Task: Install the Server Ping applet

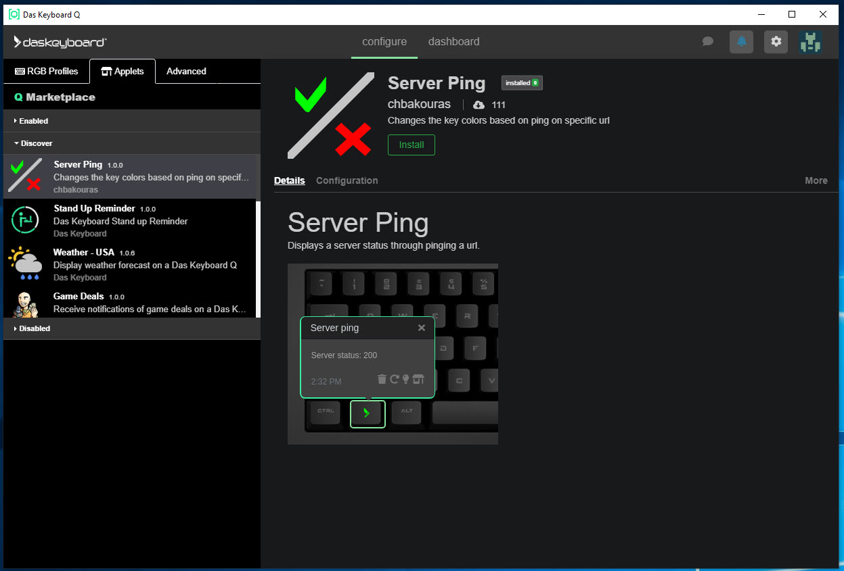Action: (412, 145)
